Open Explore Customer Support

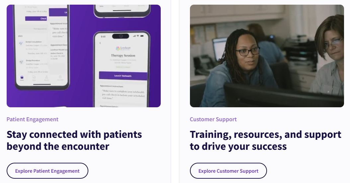(228, 171)
